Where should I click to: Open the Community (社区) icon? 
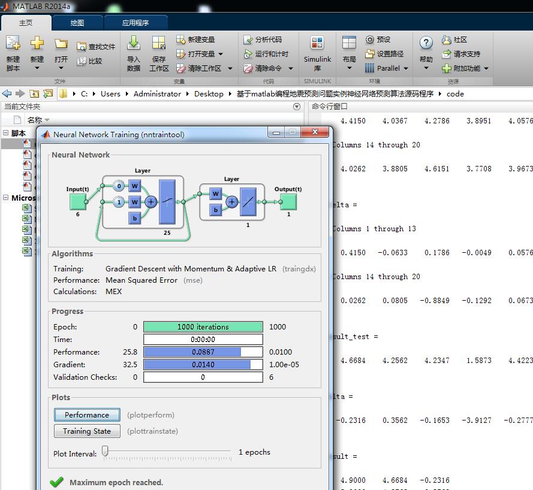446,40
